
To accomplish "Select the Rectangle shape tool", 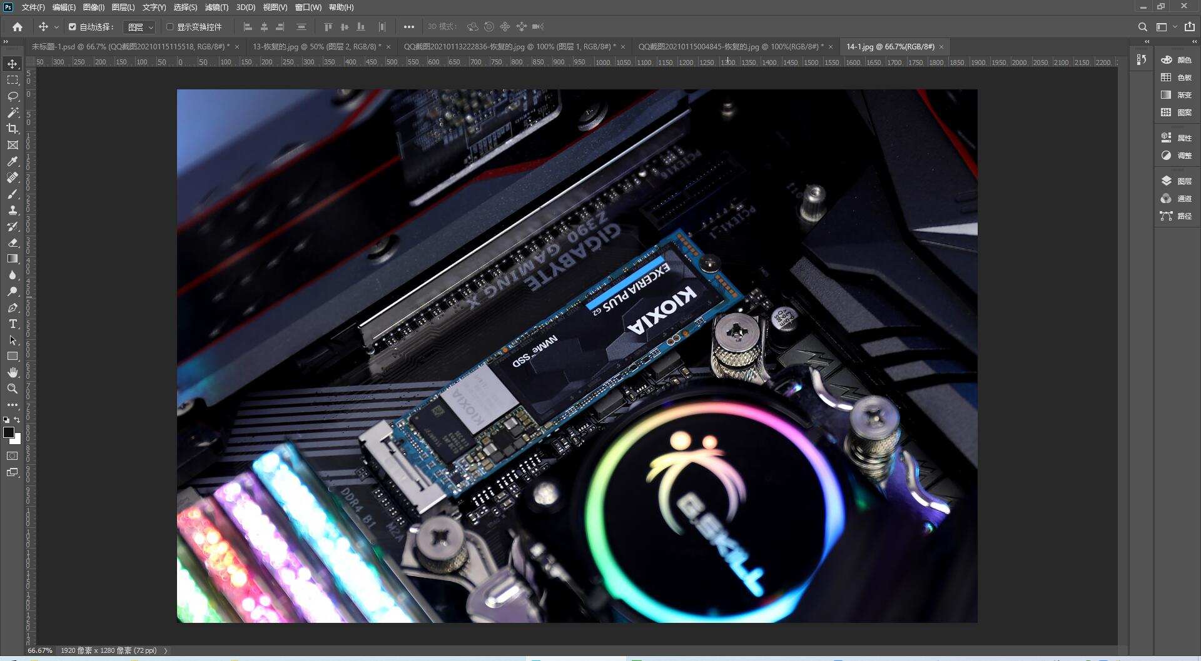I will 13,356.
